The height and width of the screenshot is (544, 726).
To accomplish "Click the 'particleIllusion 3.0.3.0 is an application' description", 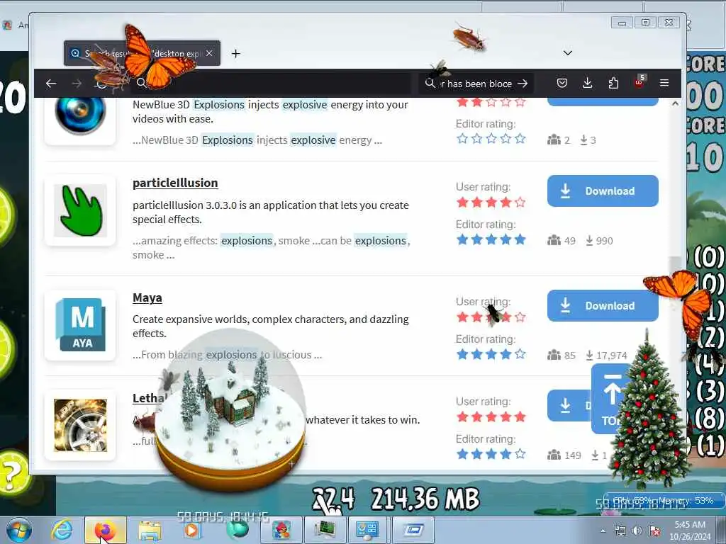I will (270, 212).
